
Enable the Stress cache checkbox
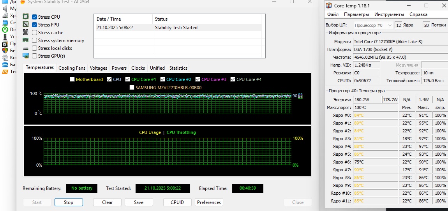(x=35, y=33)
